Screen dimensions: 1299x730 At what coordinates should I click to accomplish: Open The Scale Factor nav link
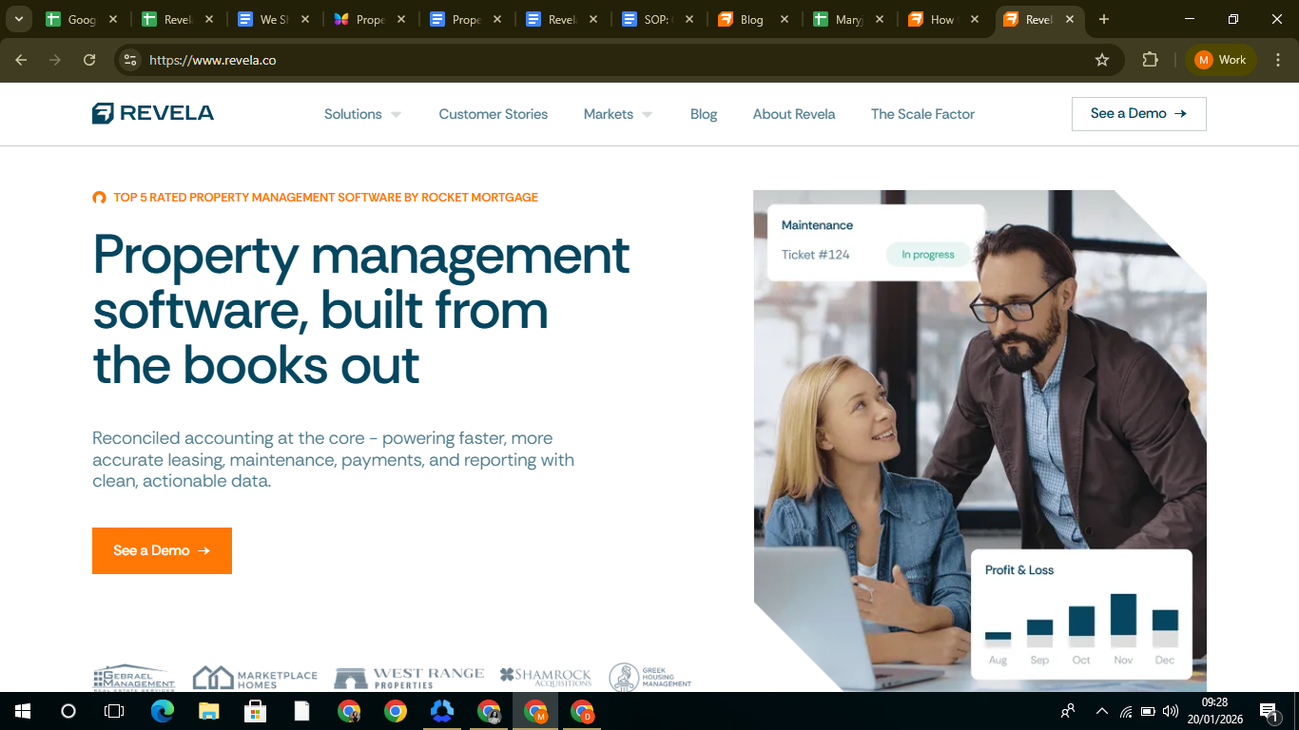coord(922,114)
